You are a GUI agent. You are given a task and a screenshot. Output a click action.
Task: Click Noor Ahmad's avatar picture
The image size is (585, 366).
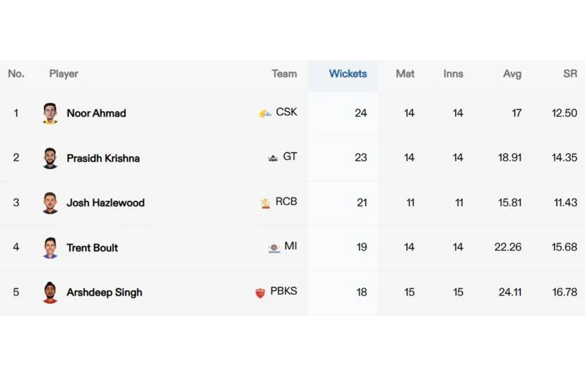[50, 113]
